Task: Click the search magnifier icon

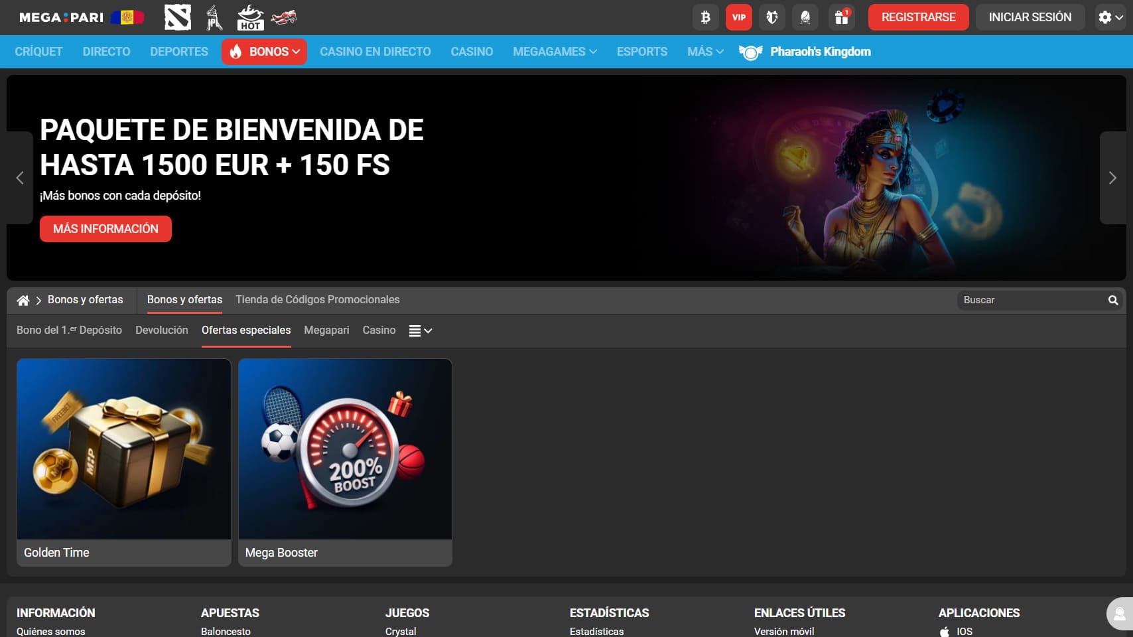Action: 1112,300
